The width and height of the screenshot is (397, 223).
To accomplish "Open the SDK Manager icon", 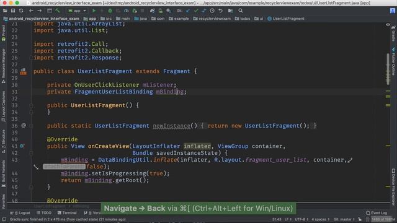I will (x=168, y=11).
